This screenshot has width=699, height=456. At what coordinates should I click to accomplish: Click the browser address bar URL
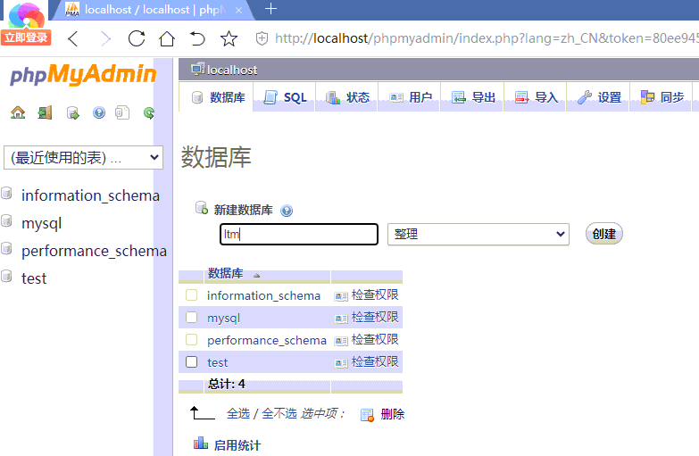[486, 38]
